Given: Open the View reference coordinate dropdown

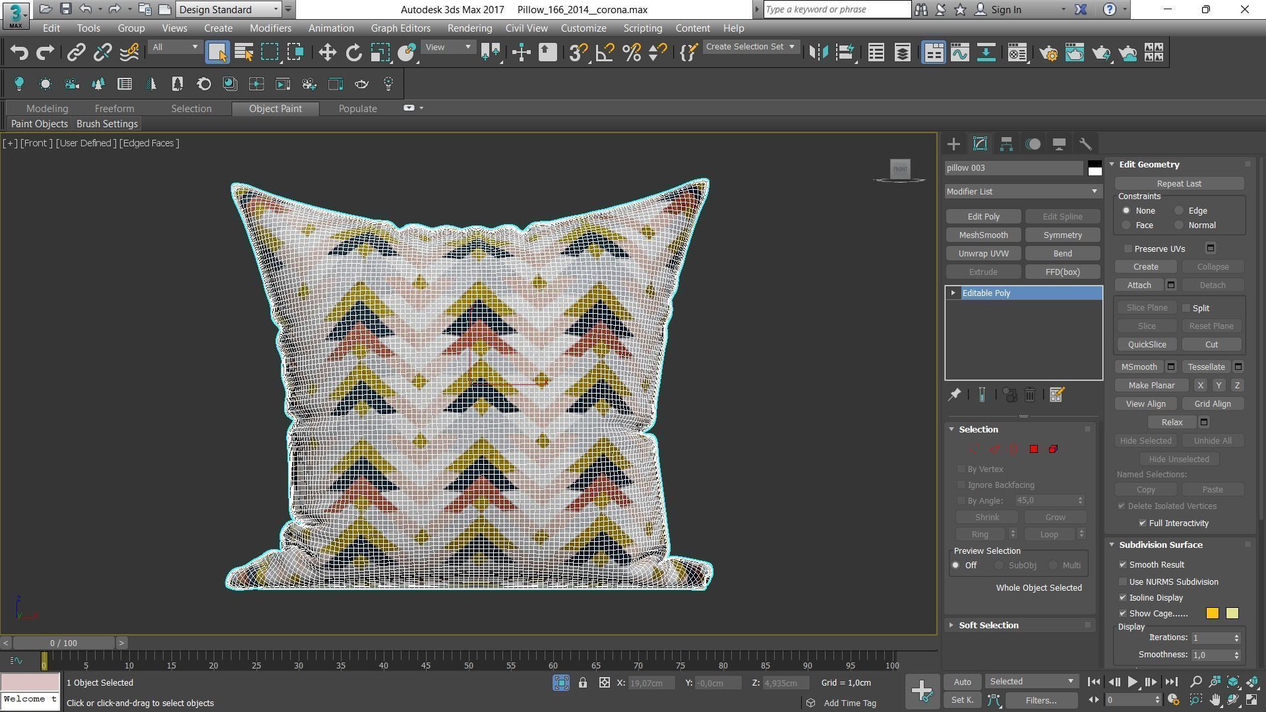Looking at the screenshot, I should 448,47.
